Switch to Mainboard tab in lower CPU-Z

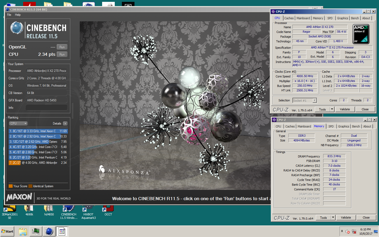click(304, 126)
